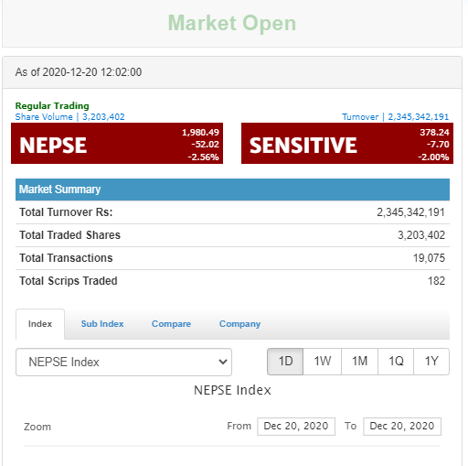Select the Total Turnover Rs row
468x466 pixels.
[232, 212]
